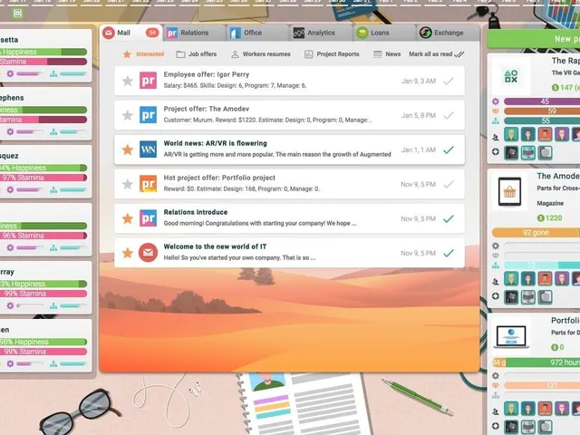
Task: Toggle read checkmark on Relations introduce mail
Action: (449, 218)
